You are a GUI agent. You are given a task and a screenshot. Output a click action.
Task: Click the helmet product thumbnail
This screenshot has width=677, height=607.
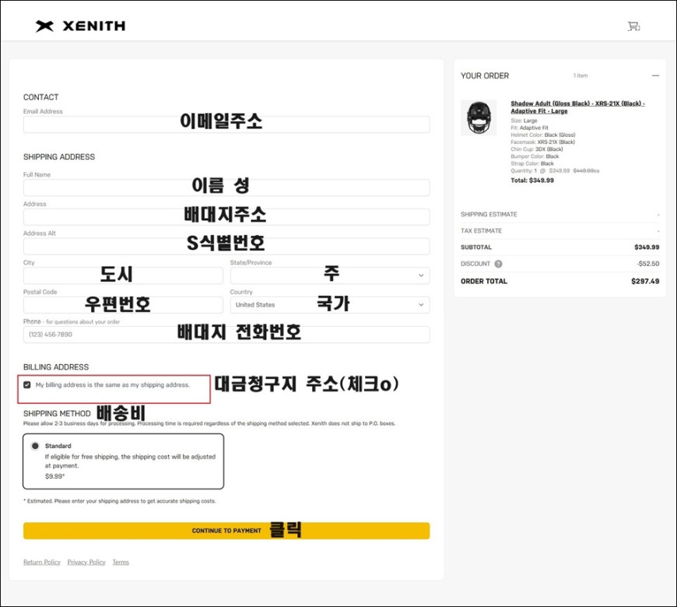click(479, 118)
